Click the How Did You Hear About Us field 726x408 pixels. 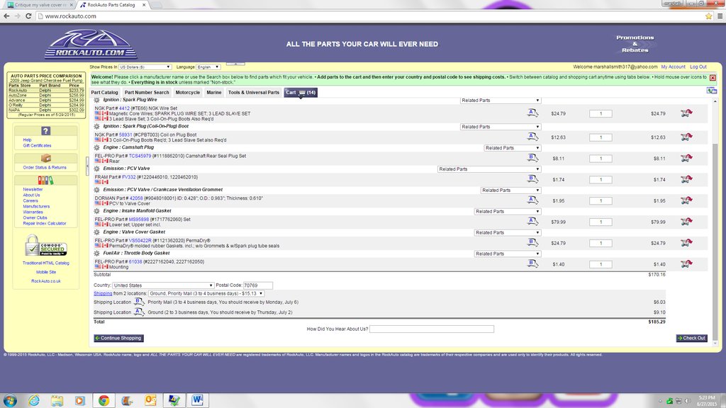click(x=432, y=329)
